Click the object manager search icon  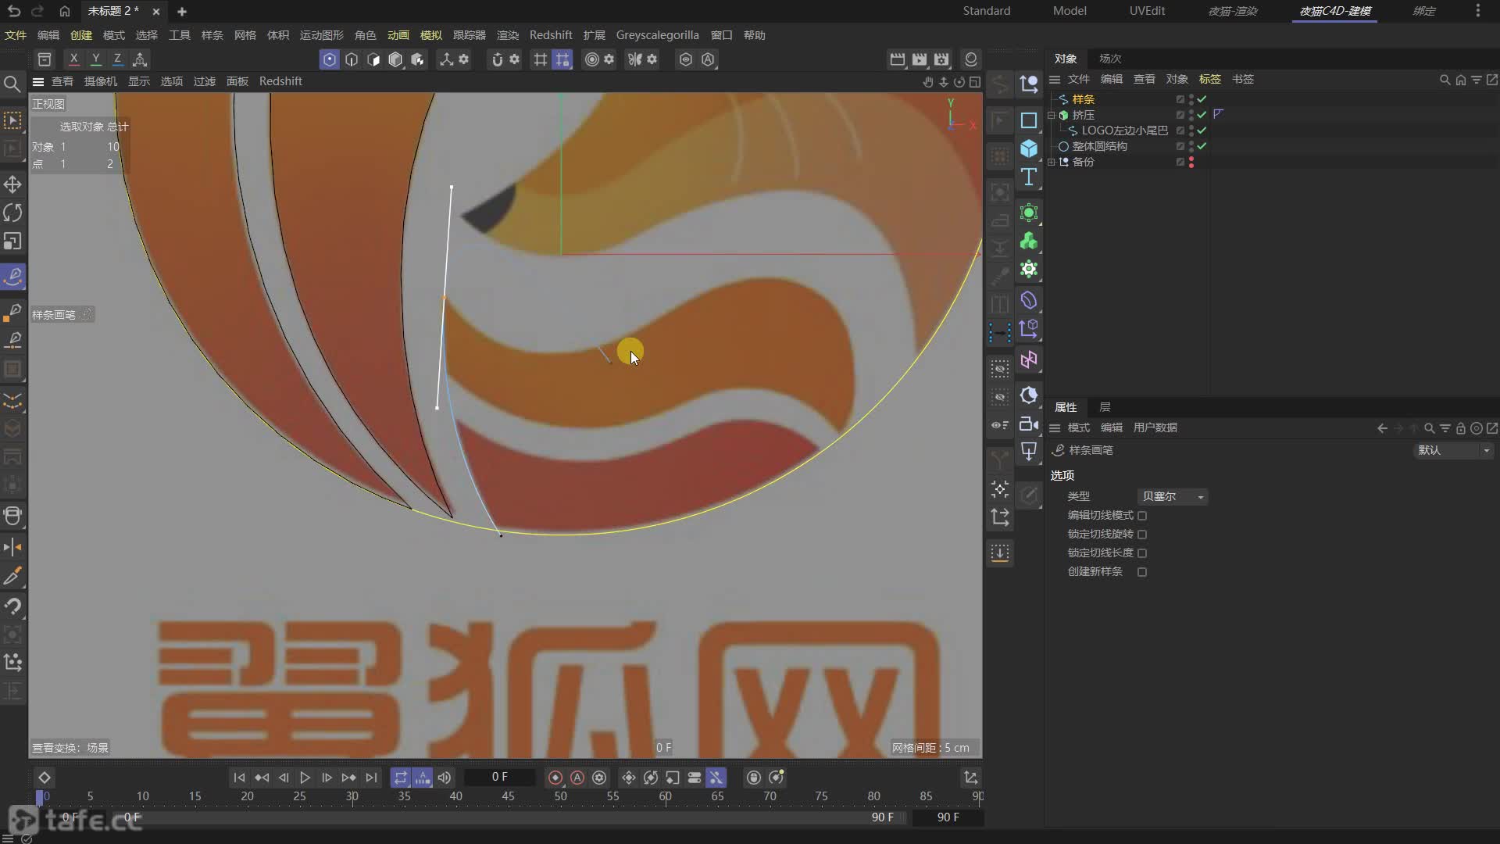1445,80
